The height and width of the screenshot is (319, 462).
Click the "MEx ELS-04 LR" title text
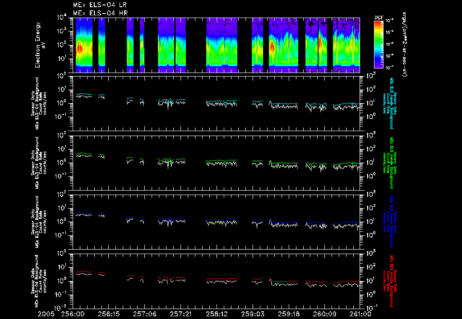[100, 5]
